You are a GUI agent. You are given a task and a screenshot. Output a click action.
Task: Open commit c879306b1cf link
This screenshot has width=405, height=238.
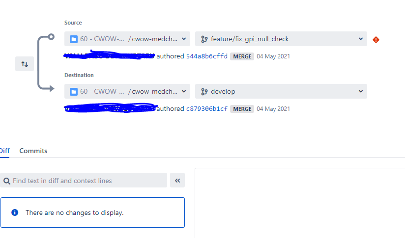pos(206,109)
